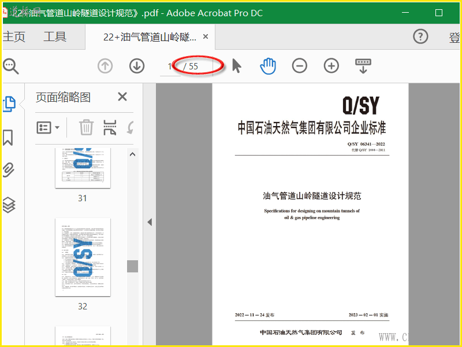Open the attachments paperclip panel
This screenshot has height=347, width=462.
pos(9,169)
